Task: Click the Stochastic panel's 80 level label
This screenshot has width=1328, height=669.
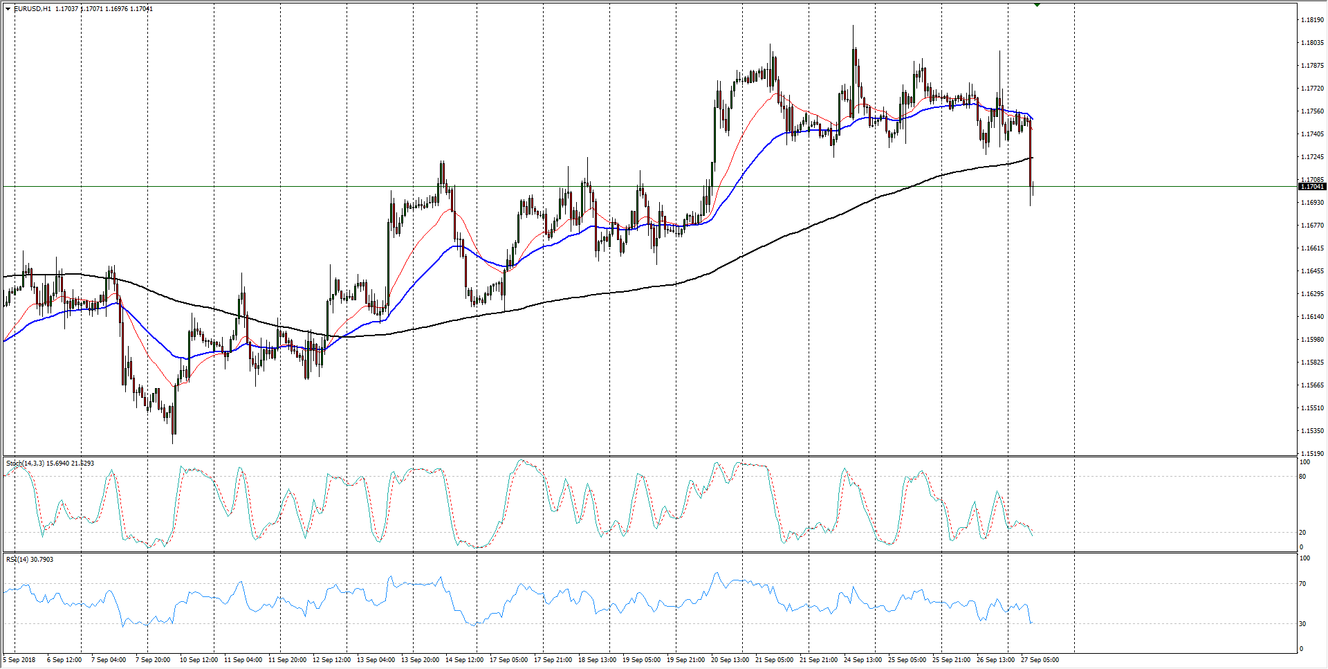Action: [x=1303, y=477]
